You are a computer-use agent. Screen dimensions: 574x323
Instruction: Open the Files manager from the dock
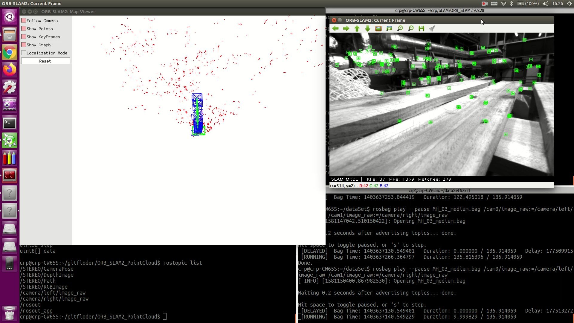(10, 34)
